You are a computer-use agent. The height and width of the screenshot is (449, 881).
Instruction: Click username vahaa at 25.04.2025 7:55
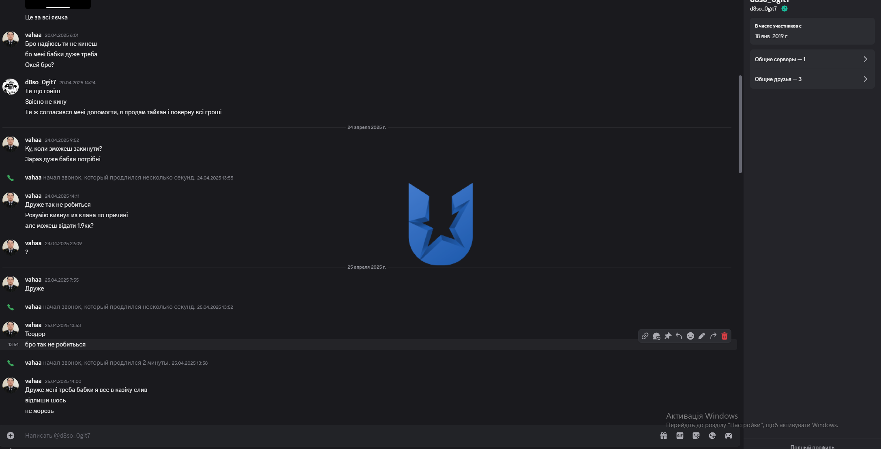point(33,280)
